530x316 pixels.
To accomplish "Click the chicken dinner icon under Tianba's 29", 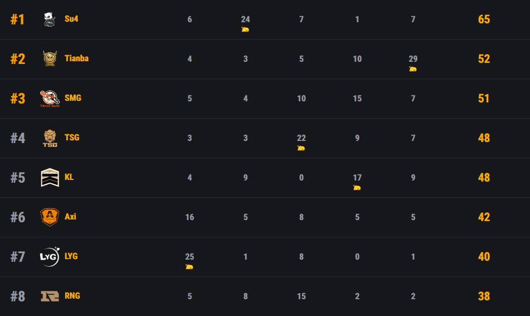I will pyautogui.click(x=413, y=69).
